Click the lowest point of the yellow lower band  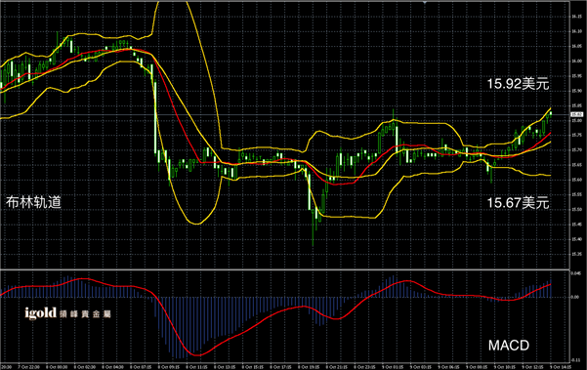click(197, 224)
